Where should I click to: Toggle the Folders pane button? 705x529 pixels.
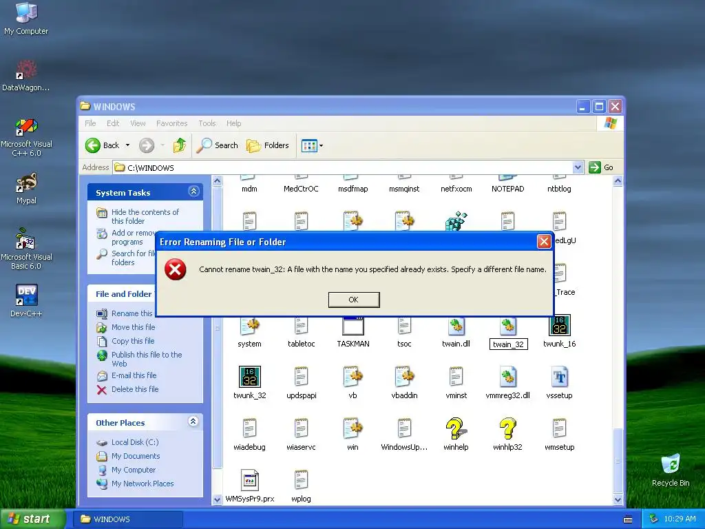click(x=268, y=145)
